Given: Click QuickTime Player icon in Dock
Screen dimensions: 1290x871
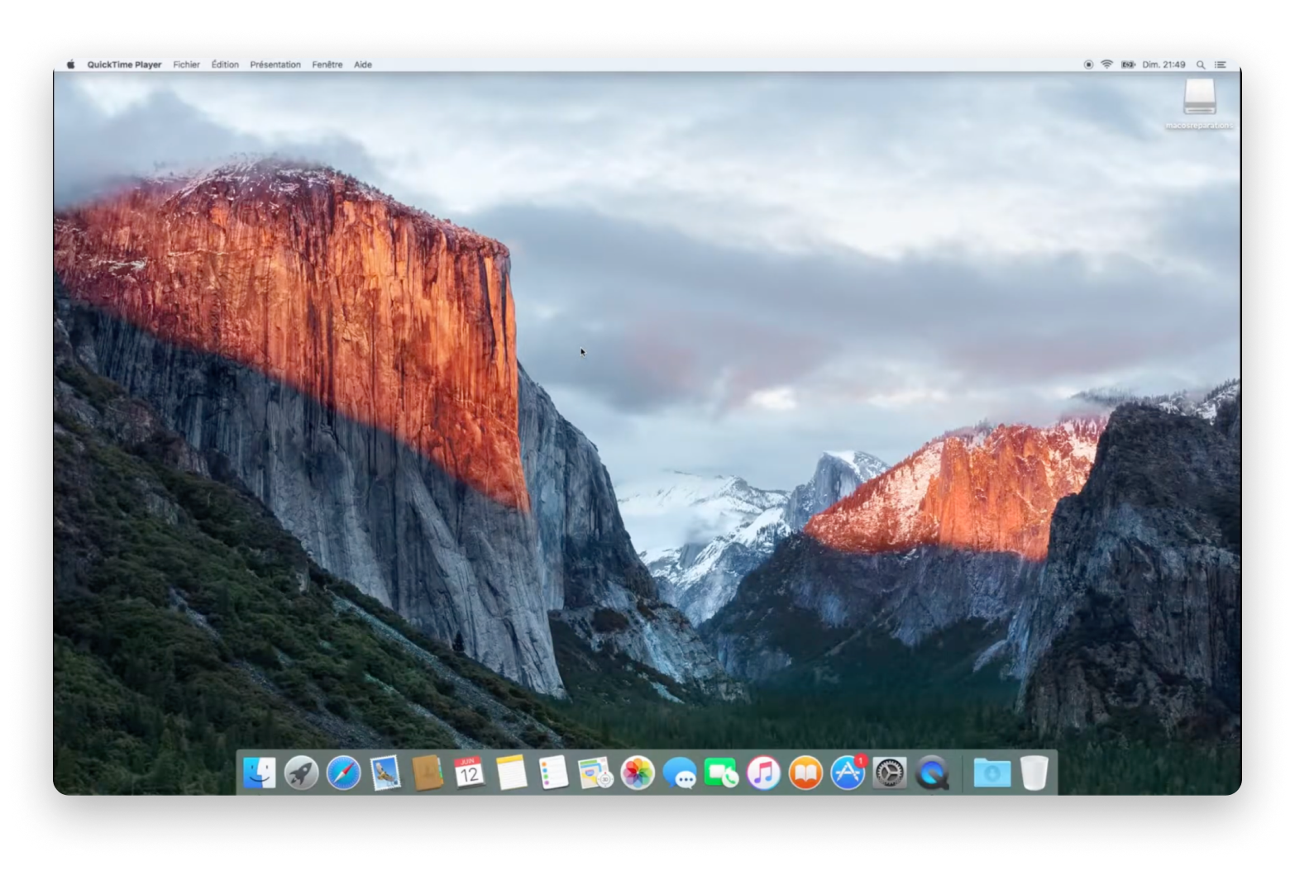Looking at the screenshot, I should [932, 773].
